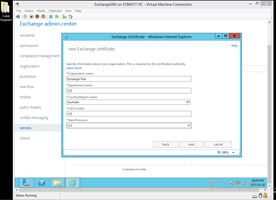The image size is (276, 200).
Task: Click the network tray icon
Action: click(x=238, y=183)
